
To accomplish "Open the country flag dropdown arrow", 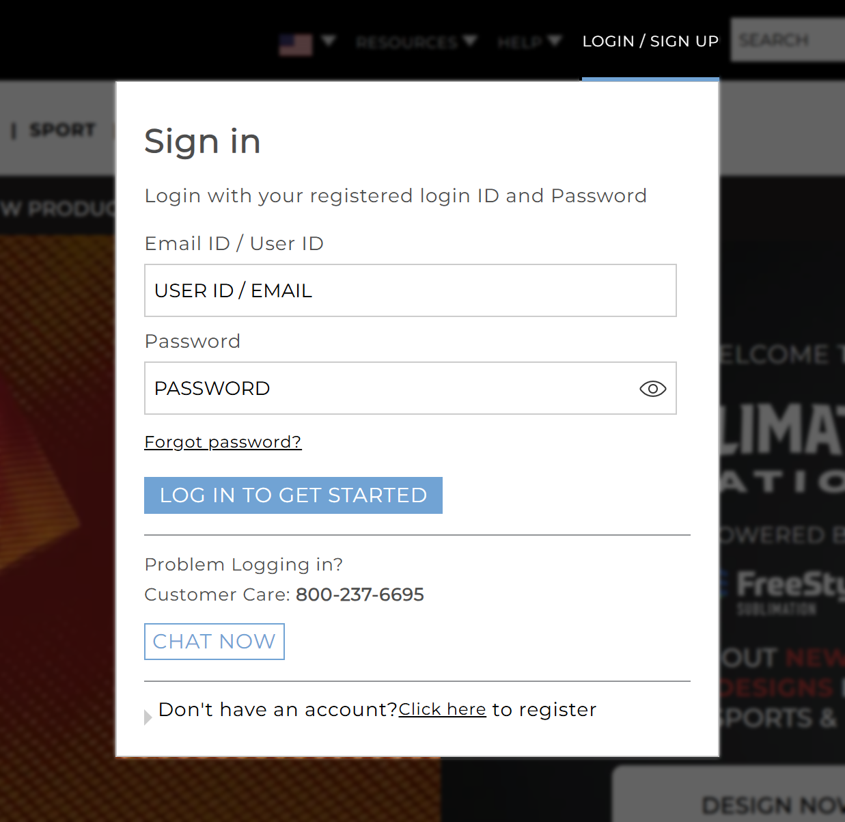I will coord(329,41).
